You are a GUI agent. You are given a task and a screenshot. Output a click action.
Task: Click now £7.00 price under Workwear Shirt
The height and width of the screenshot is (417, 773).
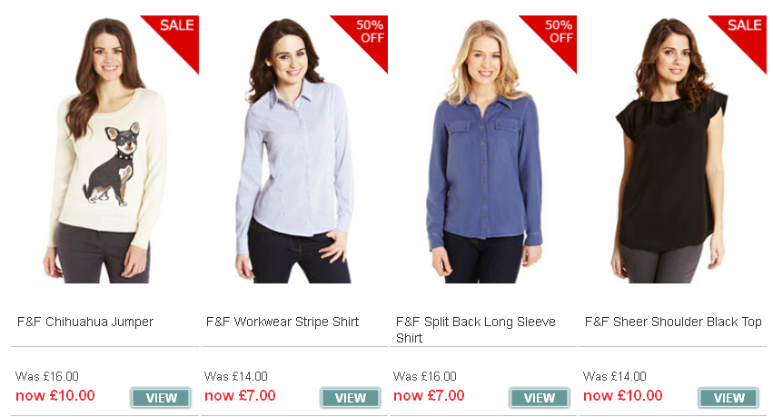[240, 395]
